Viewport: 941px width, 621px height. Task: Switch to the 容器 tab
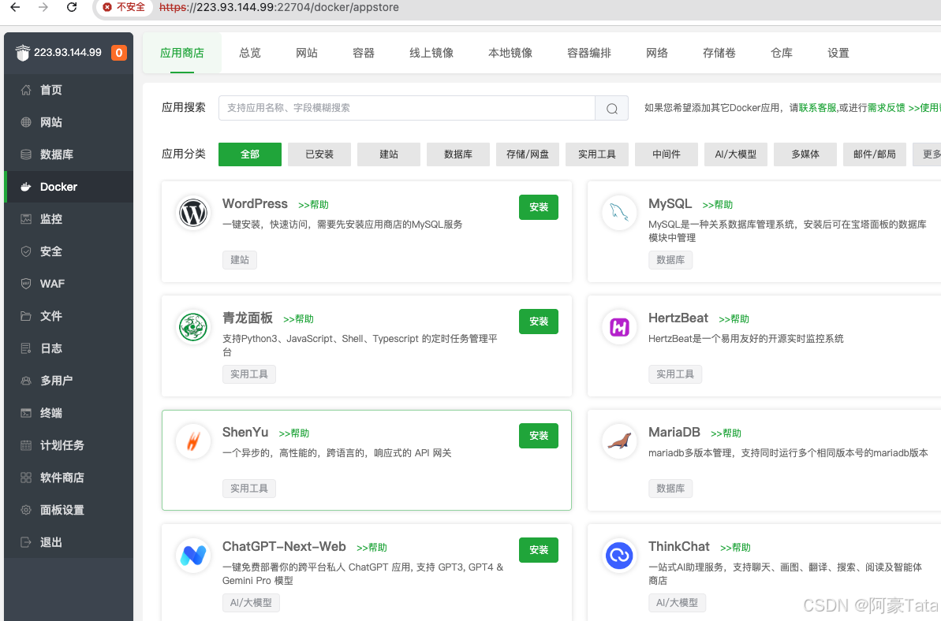pyautogui.click(x=364, y=54)
